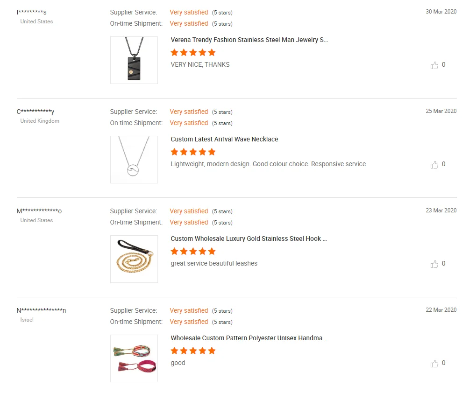The width and height of the screenshot is (462, 393).
Task: Click the star rating above 'good' review
Action: point(193,351)
